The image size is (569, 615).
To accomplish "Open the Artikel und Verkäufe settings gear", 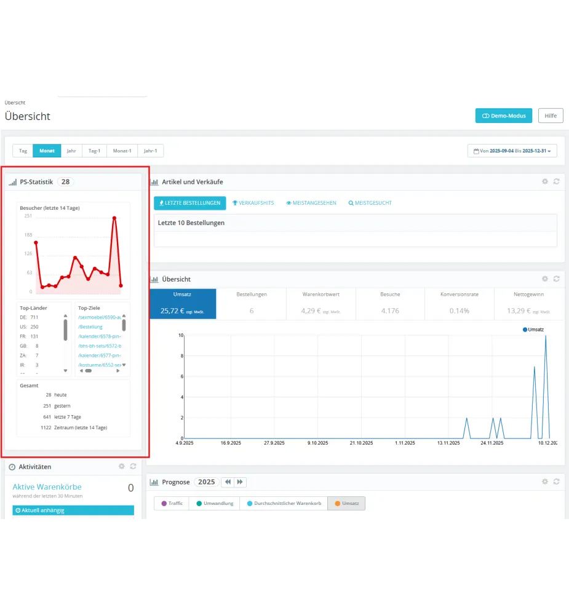I will point(544,181).
